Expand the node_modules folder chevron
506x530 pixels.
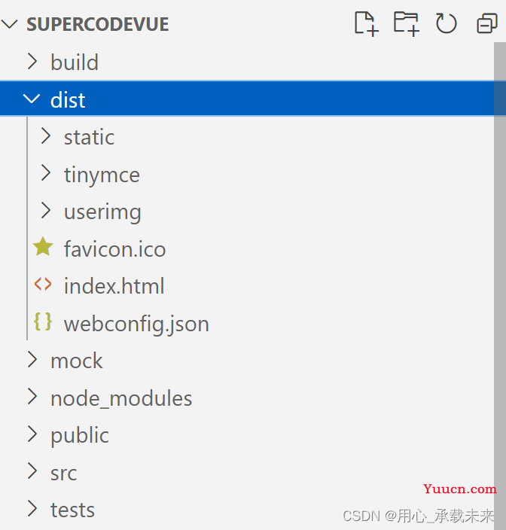tap(32, 397)
